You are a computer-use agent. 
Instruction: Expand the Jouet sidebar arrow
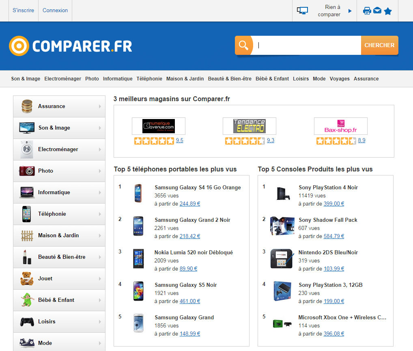pyautogui.click(x=100, y=278)
